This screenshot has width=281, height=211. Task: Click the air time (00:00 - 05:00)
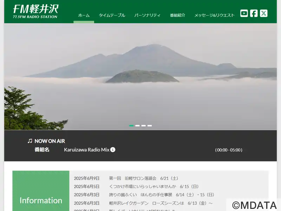229,150
